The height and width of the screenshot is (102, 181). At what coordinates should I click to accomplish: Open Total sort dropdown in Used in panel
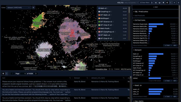click(168, 96)
